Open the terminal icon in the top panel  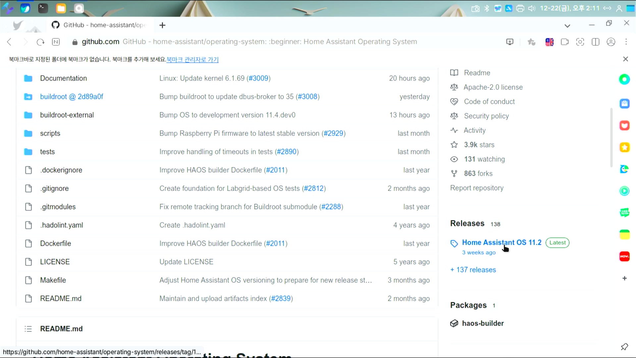coord(43,8)
